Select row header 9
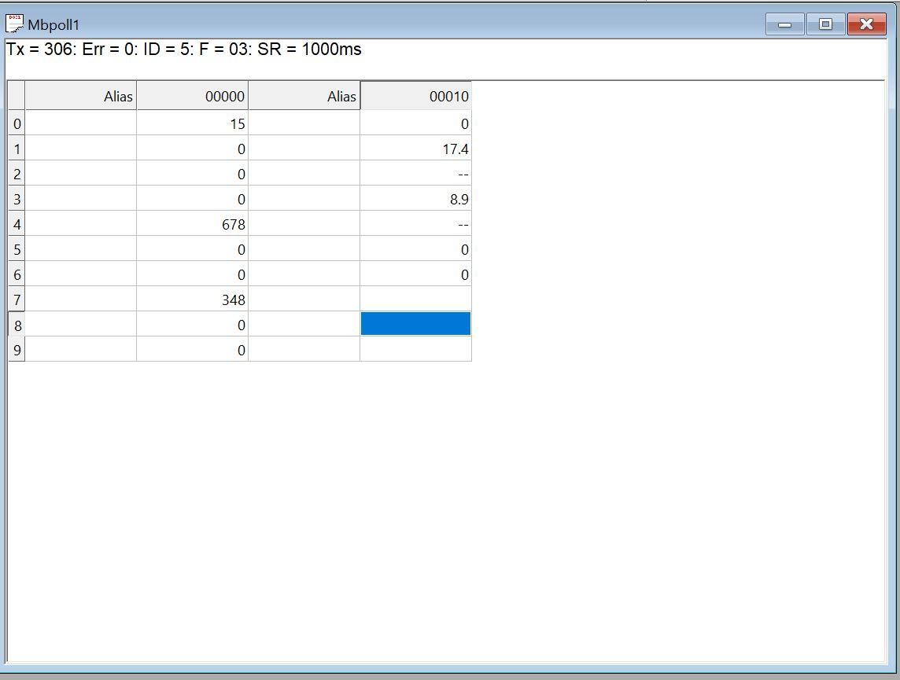This screenshot has width=900, height=680. 17,349
